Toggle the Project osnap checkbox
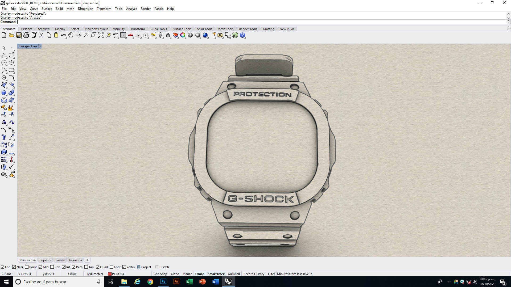 tap(139, 267)
